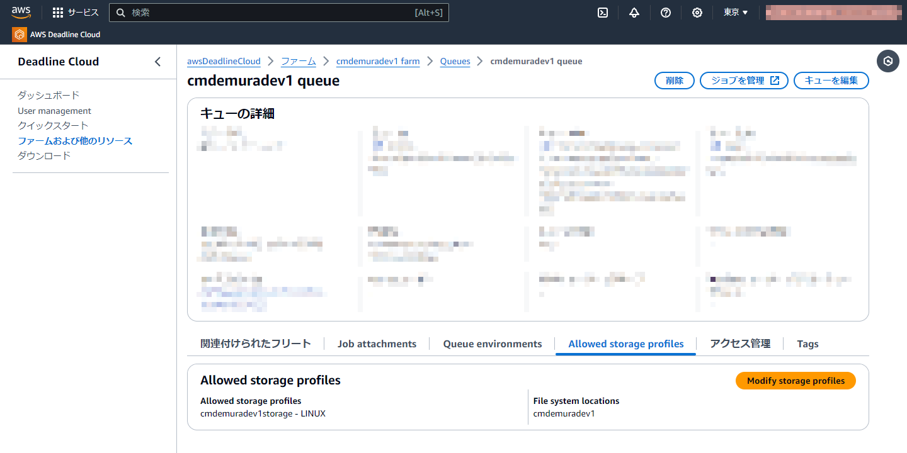Click AWS Deadline Cloud service name
This screenshot has height=453, width=907.
[x=66, y=35]
